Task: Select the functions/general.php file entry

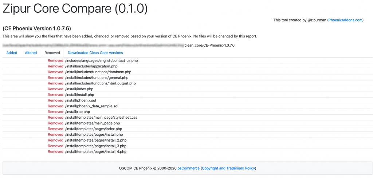Action: click(188, 78)
